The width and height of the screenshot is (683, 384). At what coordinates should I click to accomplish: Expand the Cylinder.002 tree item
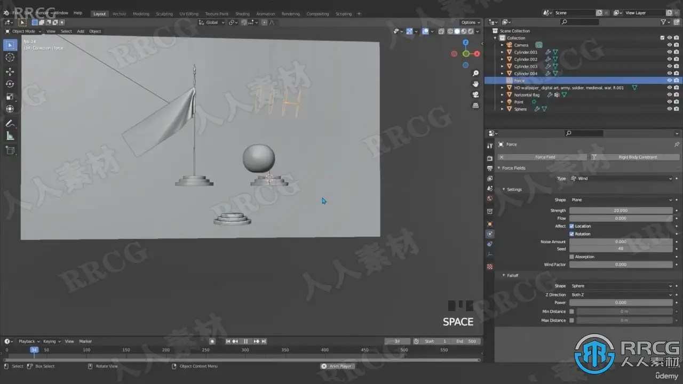502,59
